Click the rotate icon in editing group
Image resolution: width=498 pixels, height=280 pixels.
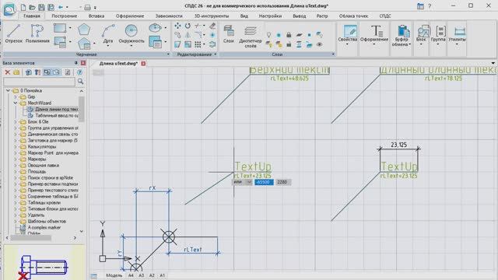click(188, 26)
